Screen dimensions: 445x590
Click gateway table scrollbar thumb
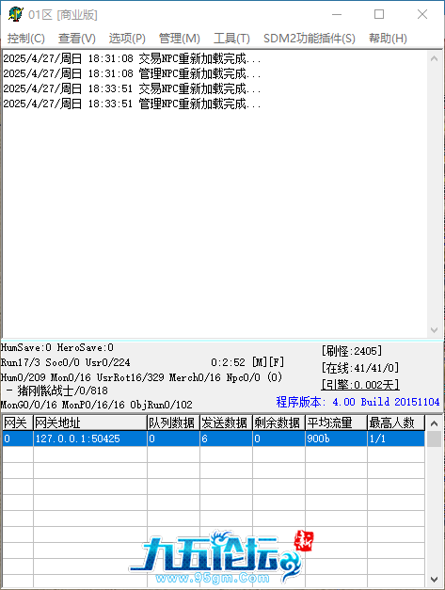[434, 439]
